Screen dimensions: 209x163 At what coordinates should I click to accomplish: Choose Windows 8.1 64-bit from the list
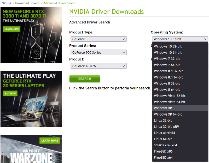[x=168, y=77]
